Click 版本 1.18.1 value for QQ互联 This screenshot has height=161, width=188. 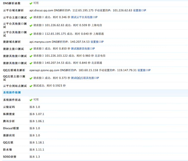37,143
